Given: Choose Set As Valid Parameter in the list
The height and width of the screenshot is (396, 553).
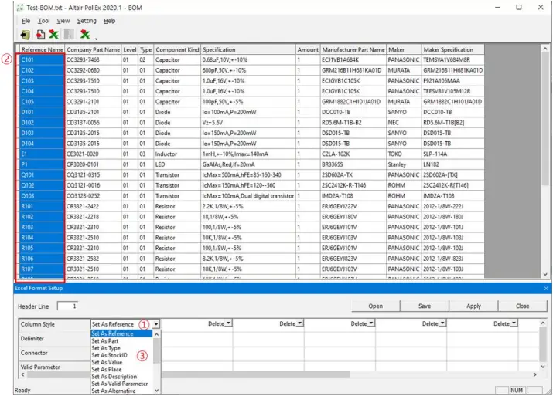Looking at the screenshot, I should (x=121, y=384).
